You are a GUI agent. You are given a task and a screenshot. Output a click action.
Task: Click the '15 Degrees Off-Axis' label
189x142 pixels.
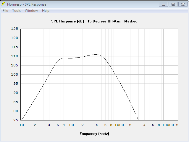(104, 21)
